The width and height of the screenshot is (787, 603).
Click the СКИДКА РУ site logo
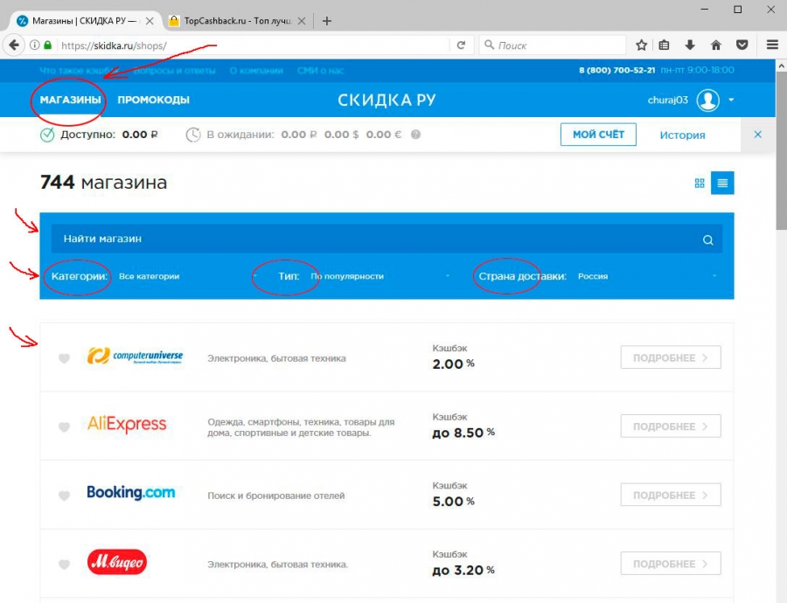pos(387,100)
